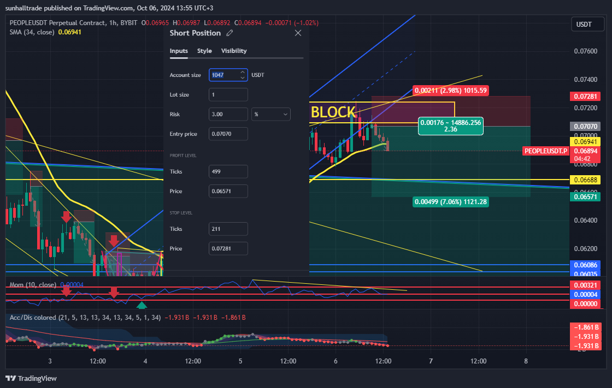Click the PEOPLEUSDT.P price label on scale
This screenshot has height=388, width=612.
pyautogui.click(x=546, y=151)
